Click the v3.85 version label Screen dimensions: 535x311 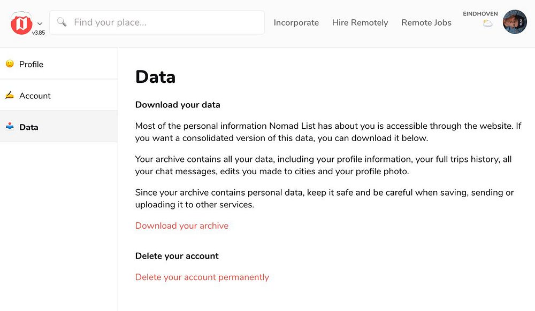(x=39, y=33)
